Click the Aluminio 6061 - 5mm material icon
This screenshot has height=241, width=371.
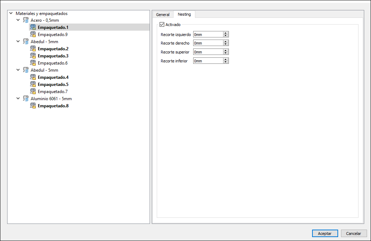tap(26, 98)
